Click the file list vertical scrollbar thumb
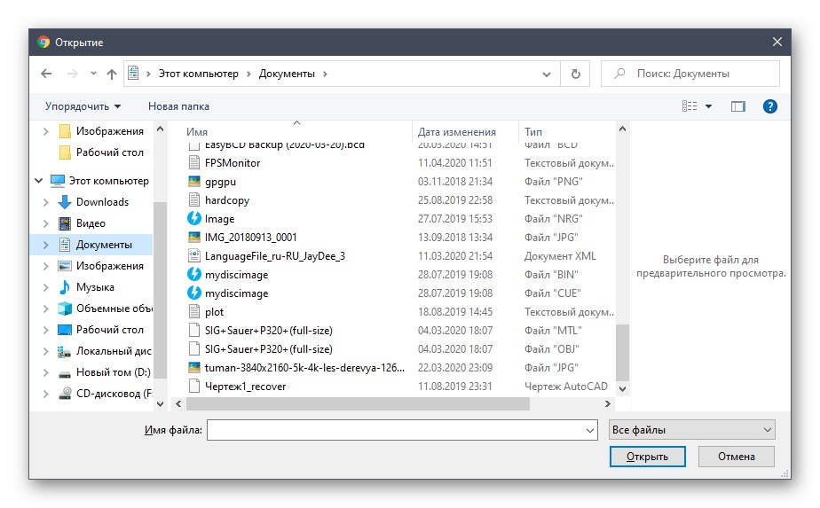 click(x=622, y=353)
